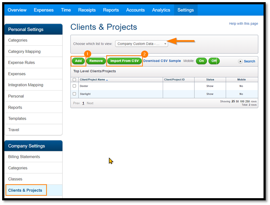The height and width of the screenshot is (205, 270).
Task: Click the Status column header
Action: click(x=210, y=79)
